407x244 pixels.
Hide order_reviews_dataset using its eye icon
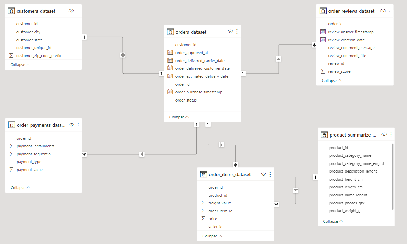(383, 11)
